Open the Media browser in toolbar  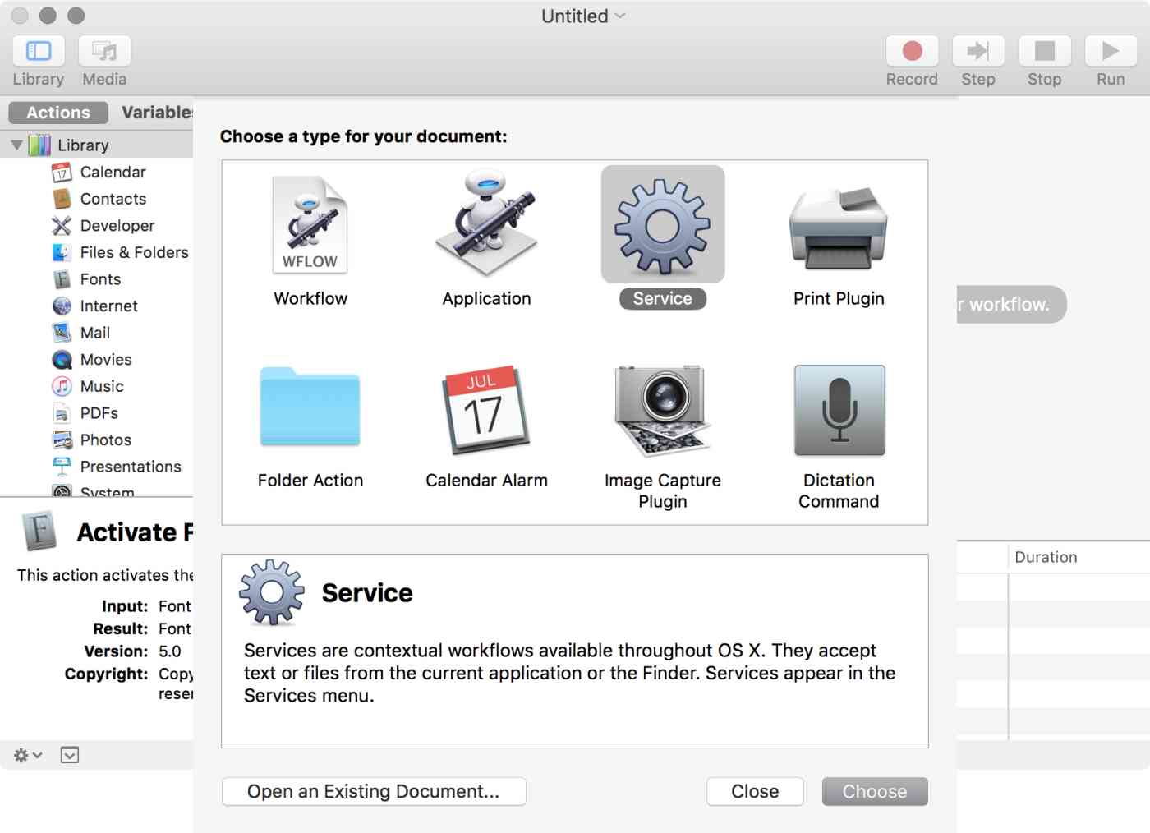(104, 51)
